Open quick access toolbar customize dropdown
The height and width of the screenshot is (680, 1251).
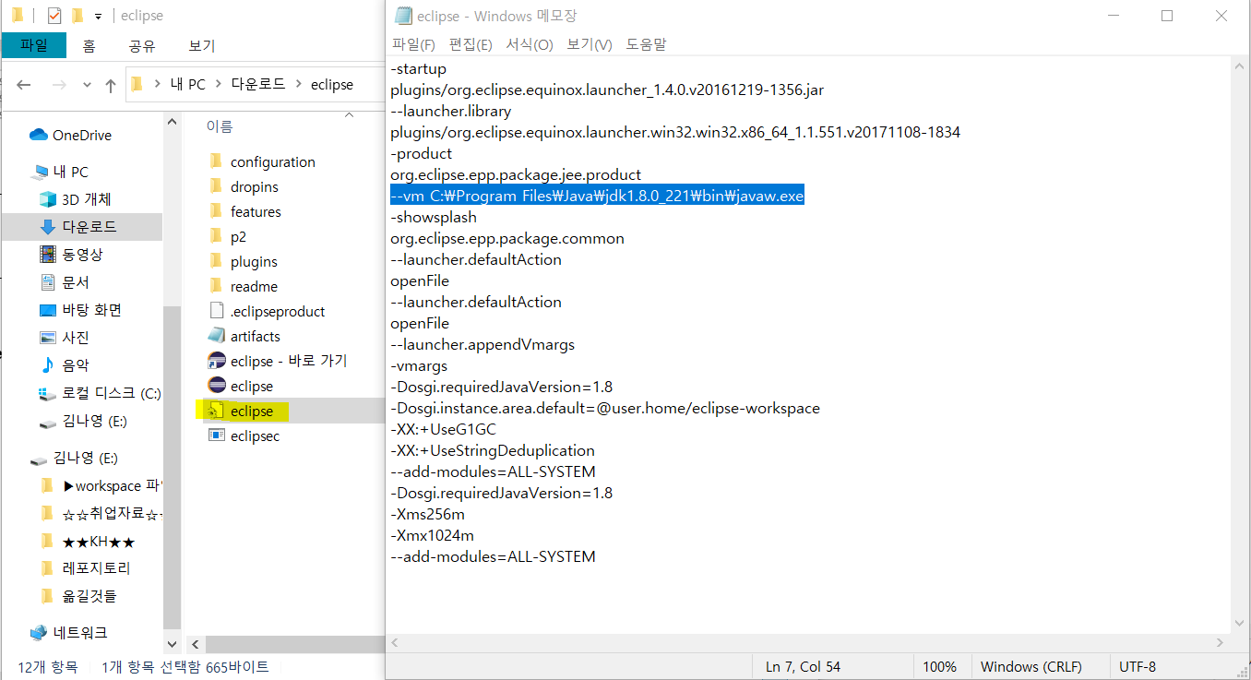tap(98, 16)
